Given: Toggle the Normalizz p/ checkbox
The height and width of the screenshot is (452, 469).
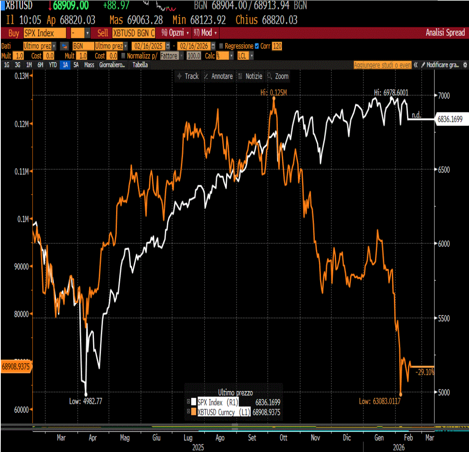Looking at the screenshot, I should 123,56.
